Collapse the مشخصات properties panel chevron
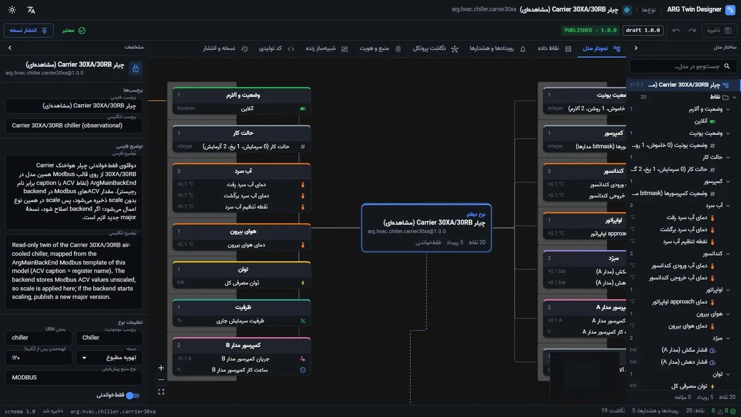The height and width of the screenshot is (417, 741). coord(10,48)
